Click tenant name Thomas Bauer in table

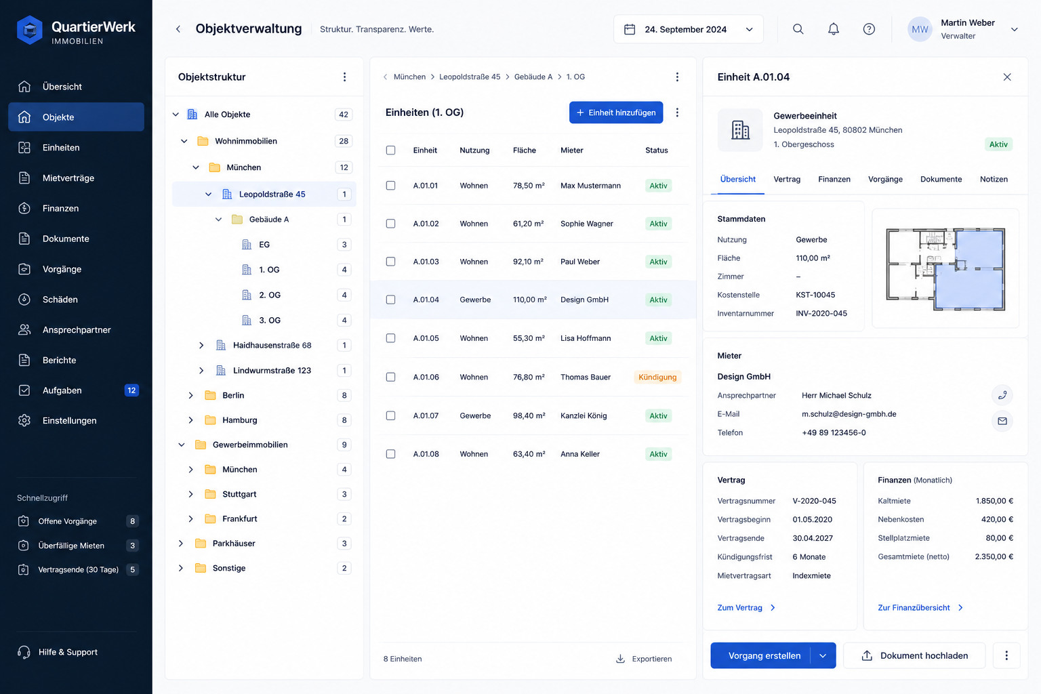tap(586, 377)
